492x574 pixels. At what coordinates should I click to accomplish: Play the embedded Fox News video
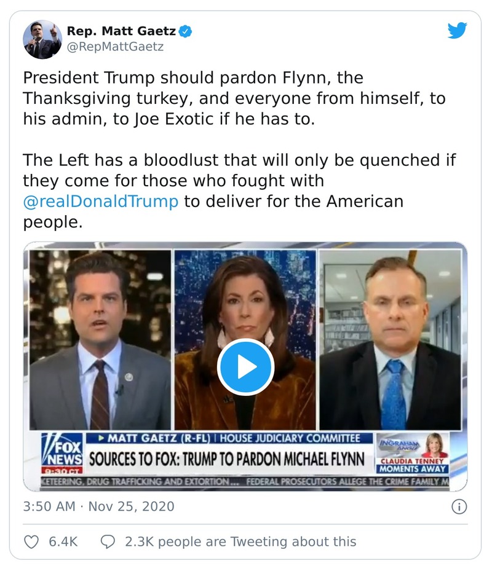point(245,367)
